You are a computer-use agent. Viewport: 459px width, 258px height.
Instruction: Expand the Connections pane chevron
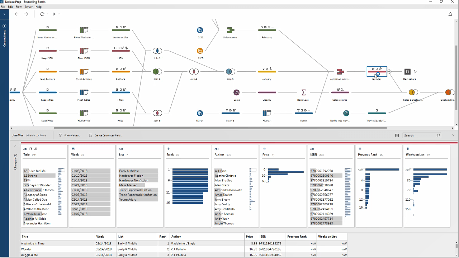click(4, 14)
